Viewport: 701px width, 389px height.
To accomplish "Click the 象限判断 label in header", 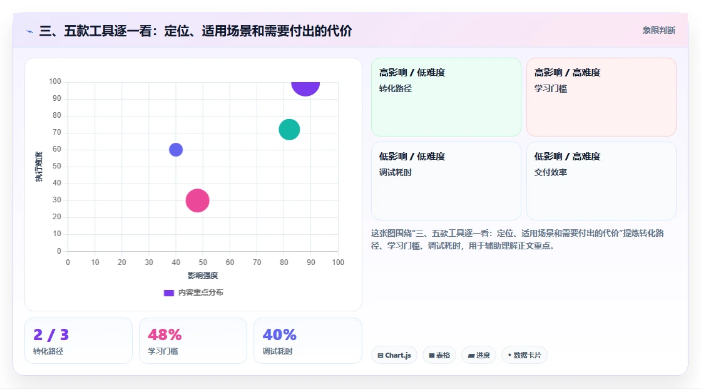I will [x=658, y=31].
